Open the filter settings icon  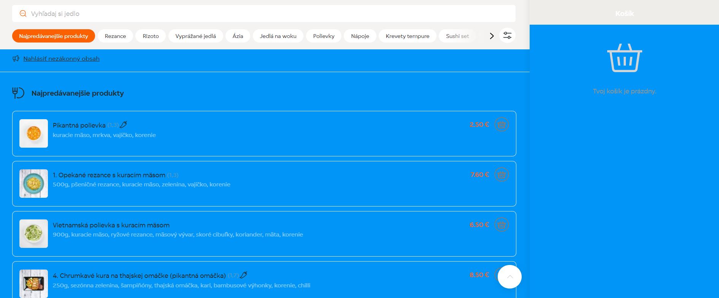(x=507, y=36)
